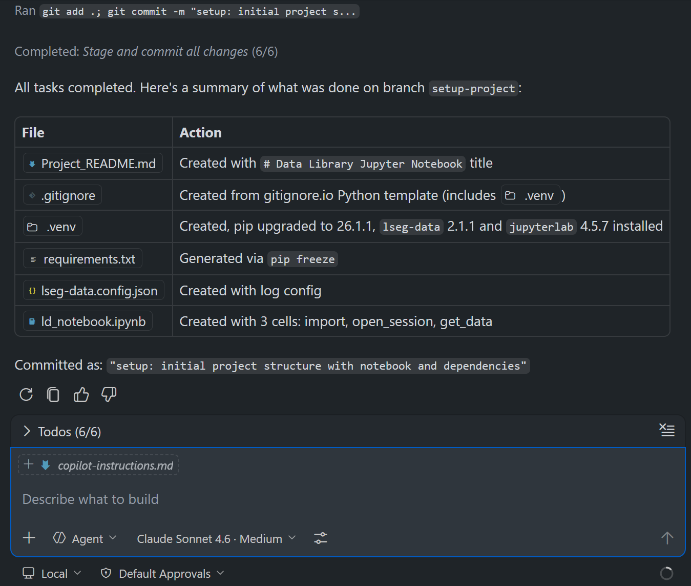Image resolution: width=691 pixels, height=586 pixels.
Task: Click the loading spinner in the status row
Action: pos(666,573)
